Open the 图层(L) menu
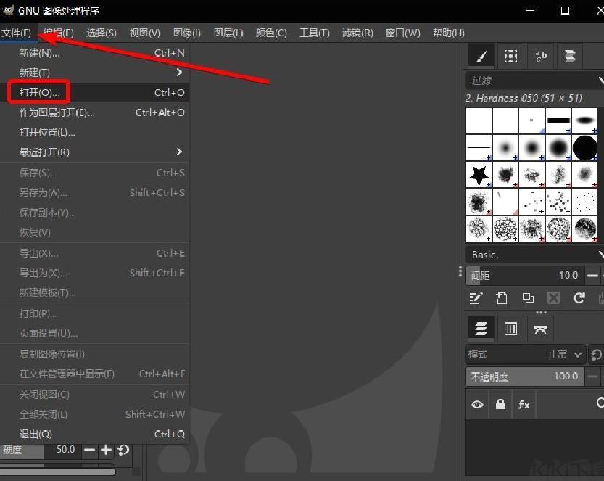 228,33
